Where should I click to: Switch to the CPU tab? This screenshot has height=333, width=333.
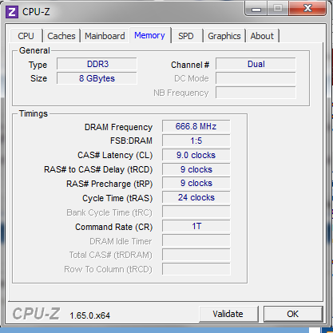[26, 36]
